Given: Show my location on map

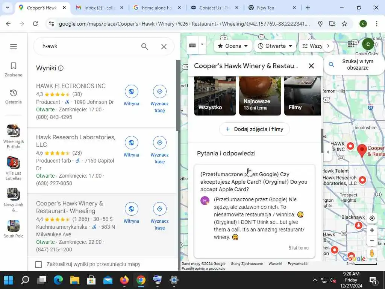Looking at the screenshot, I should [372, 218].
